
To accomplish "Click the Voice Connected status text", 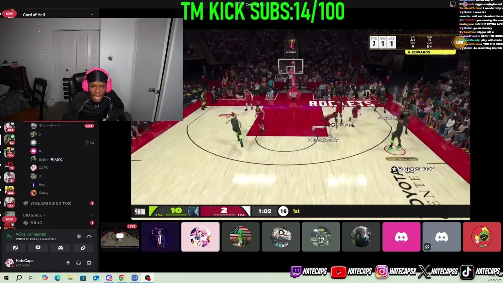I will (x=31, y=234).
